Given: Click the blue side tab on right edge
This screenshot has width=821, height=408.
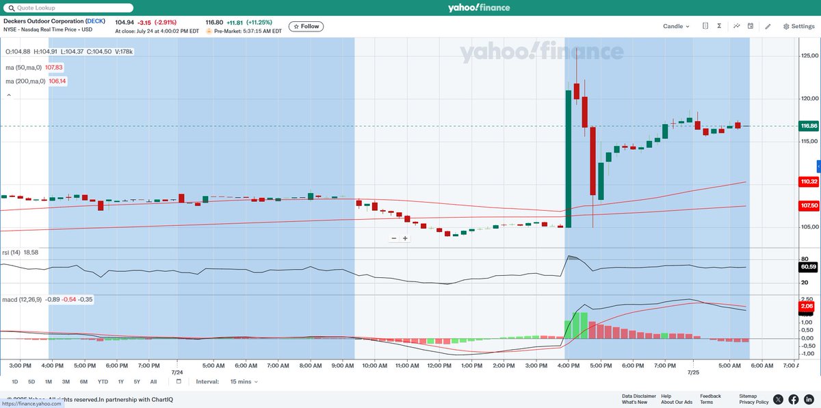Looking at the screenshot, I should click(x=818, y=166).
